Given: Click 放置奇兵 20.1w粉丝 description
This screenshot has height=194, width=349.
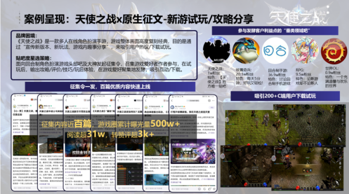Looking at the screenshot, I should click(x=249, y=77).
